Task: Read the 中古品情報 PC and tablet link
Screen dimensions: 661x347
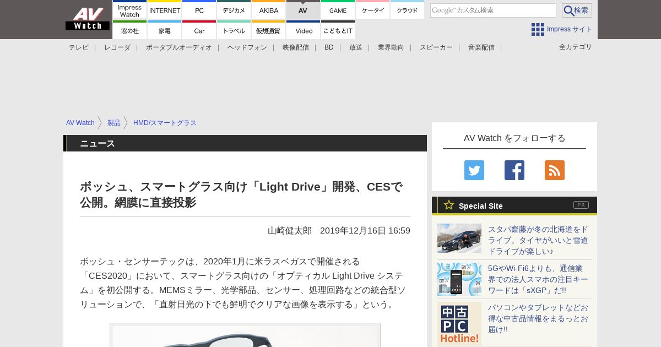Action: click(538, 318)
